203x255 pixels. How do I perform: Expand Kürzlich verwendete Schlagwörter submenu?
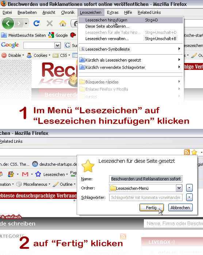tap(131, 67)
